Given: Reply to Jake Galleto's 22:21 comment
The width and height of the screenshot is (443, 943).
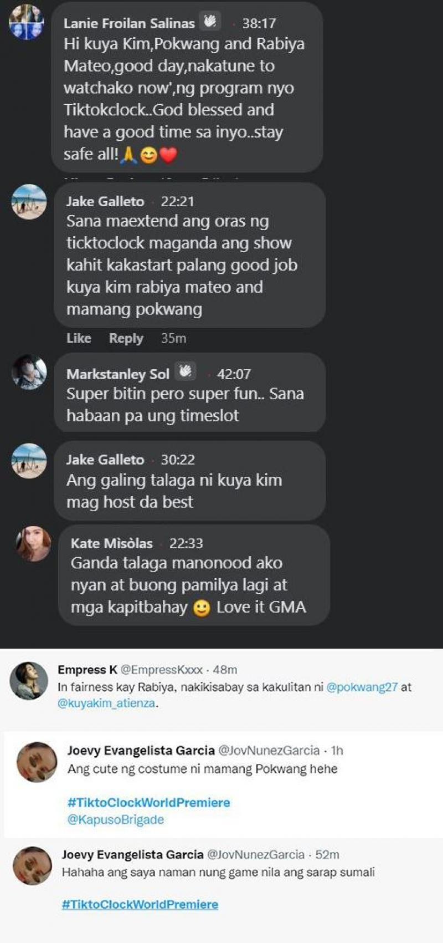Looking at the screenshot, I should [x=126, y=338].
